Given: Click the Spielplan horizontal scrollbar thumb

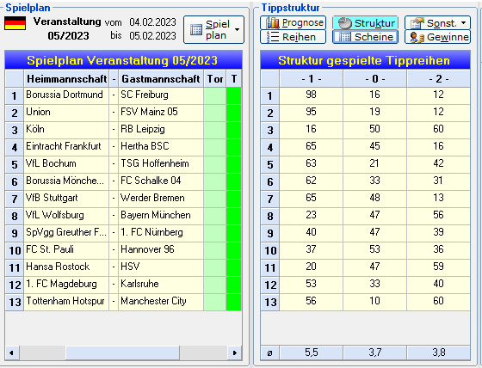Looking at the screenshot, I should [x=122, y=353].
